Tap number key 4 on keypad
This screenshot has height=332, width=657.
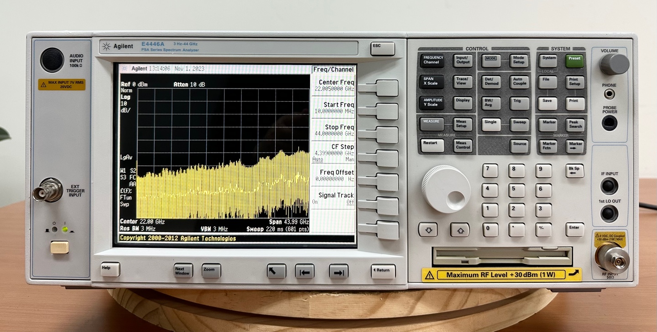click(490, 190)
